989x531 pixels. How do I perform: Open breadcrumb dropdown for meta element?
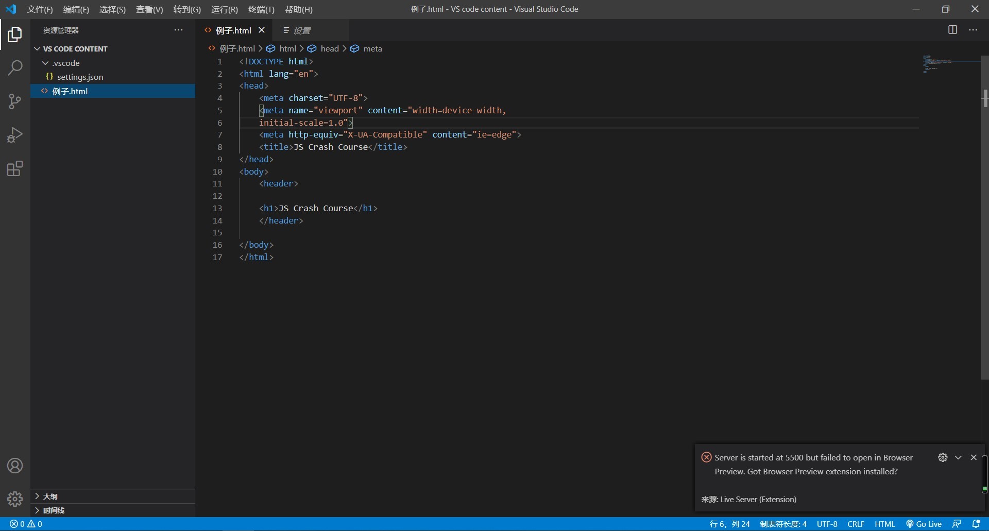(x=366, y=48)
